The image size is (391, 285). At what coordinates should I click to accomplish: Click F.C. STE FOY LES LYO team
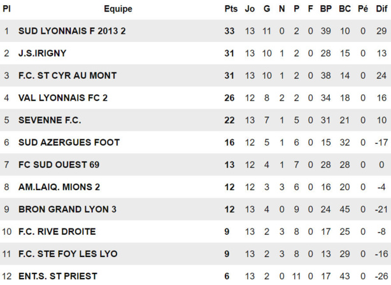(68, 254)
